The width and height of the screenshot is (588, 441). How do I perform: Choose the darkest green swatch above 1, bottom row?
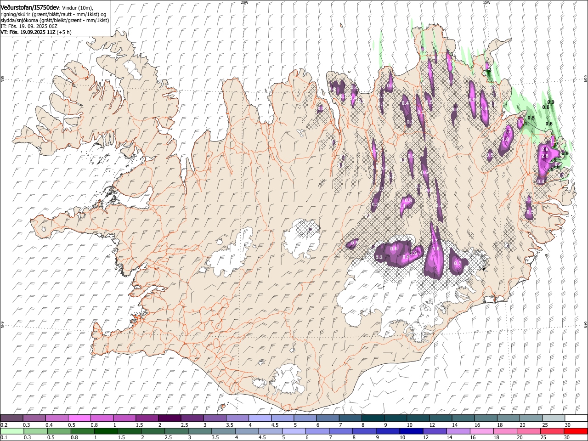coord(106,431)
